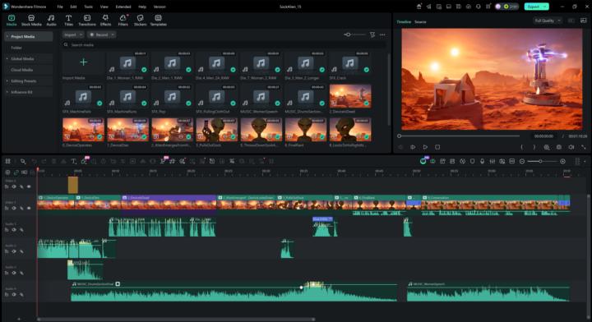Click the timeline zoom slider
This screenshot has width=592, height=322.
tap(542, 161)
